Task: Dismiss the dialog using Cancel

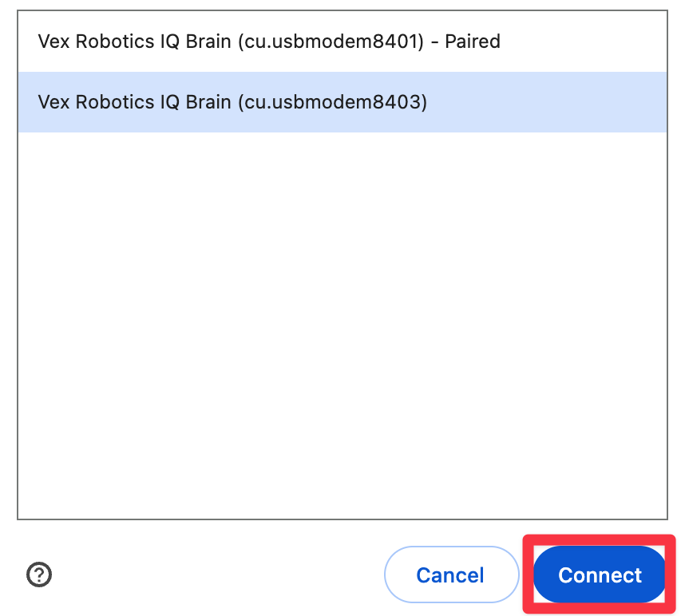Action: point(451,575)
